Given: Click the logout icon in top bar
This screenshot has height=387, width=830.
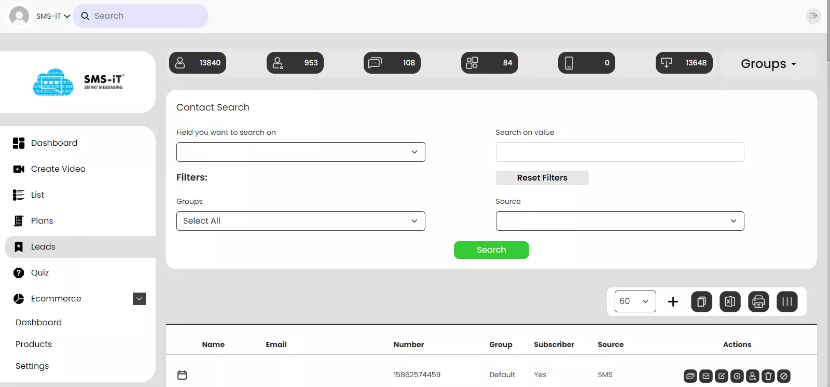Looking at the screenshot, I should (x=813, y=16).
